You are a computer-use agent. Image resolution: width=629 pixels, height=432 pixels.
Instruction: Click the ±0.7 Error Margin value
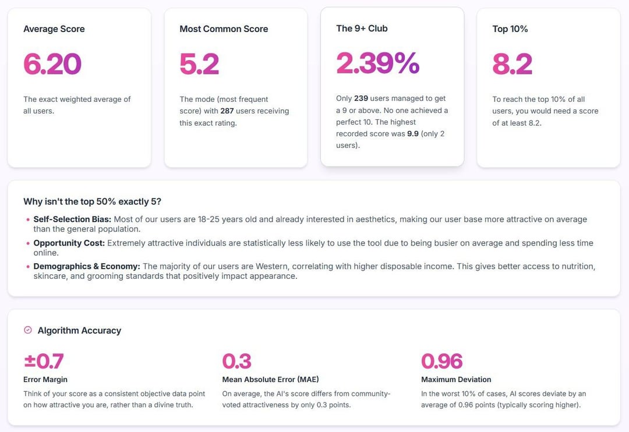tap(44, 361)
